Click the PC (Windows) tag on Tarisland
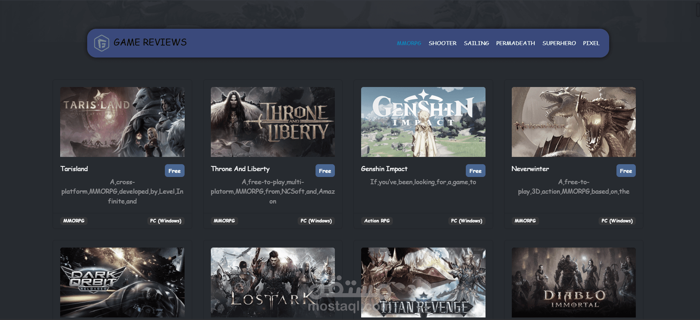This screenshot has height=320, width=700. pyautogui.click(x=166, y=221)
